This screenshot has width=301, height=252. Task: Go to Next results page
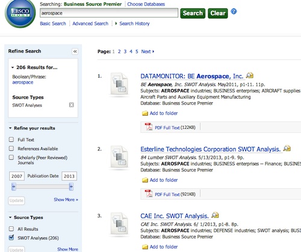point(147,52)
